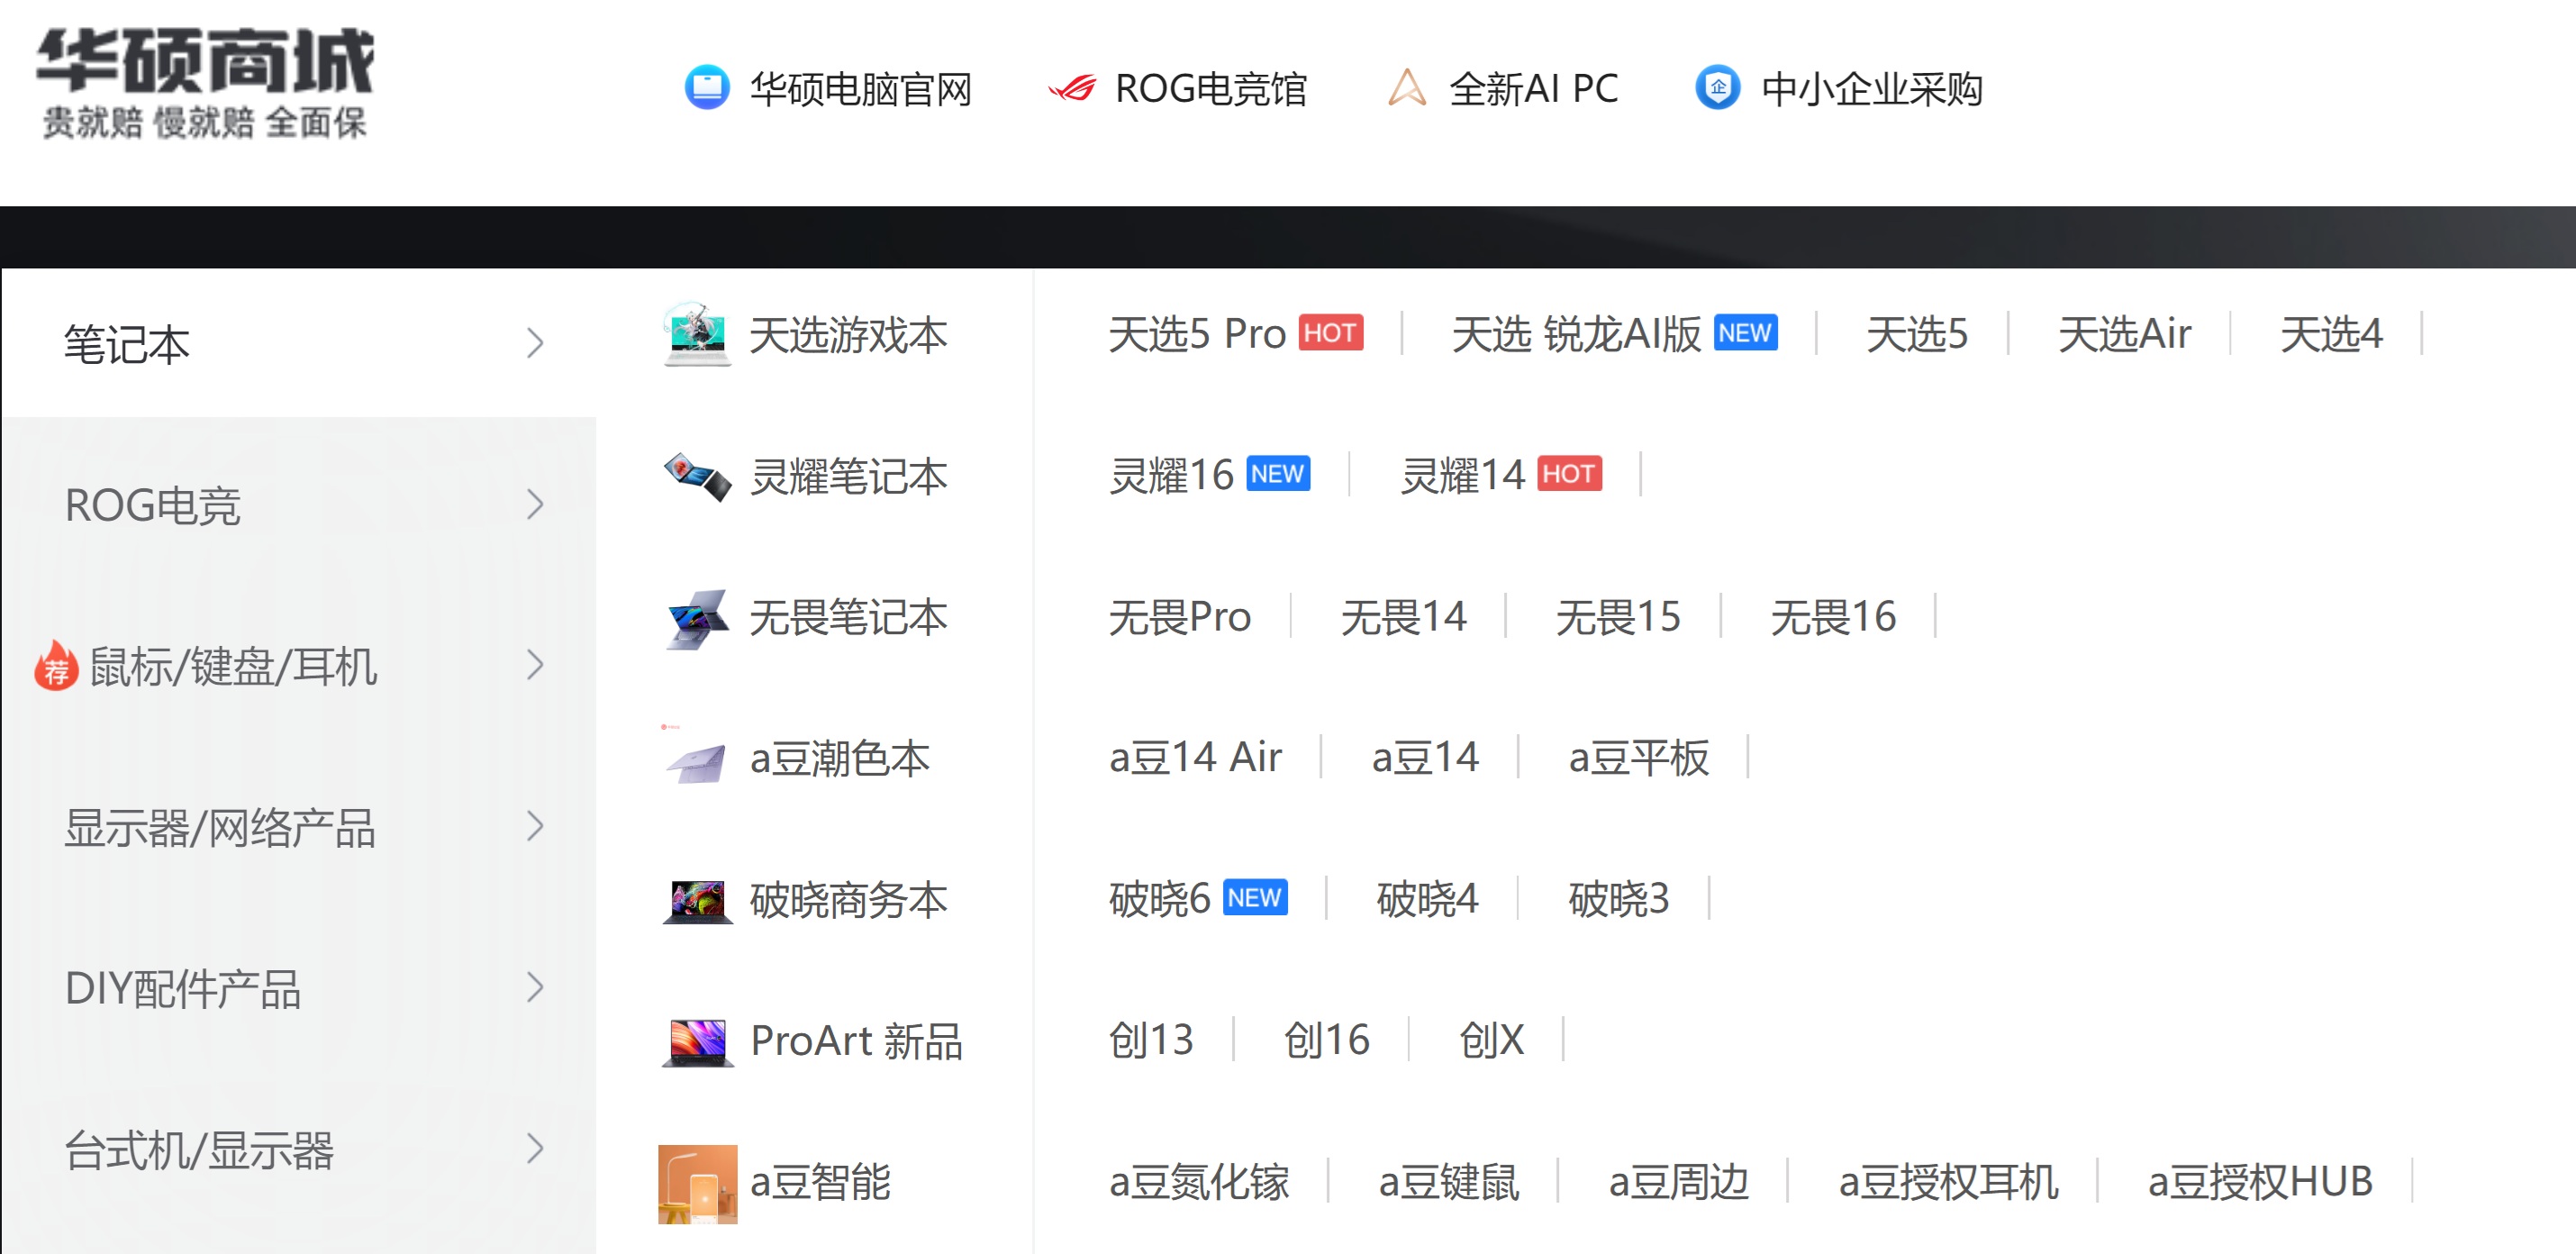Click the 破晓商务本 laptop thumbnail icon
The height and width of the screenshot is (1254, 2576).
click(697, 900)
